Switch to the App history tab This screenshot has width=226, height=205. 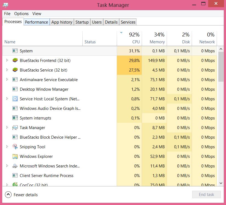[62, 22]
